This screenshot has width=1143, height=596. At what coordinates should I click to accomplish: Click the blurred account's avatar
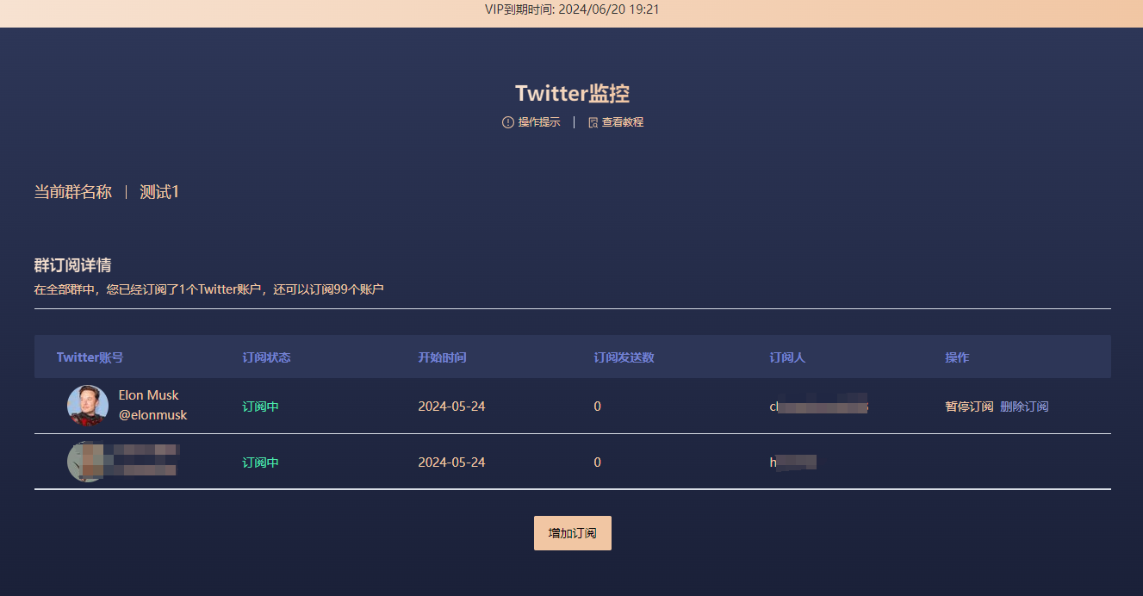click(88, 462)
